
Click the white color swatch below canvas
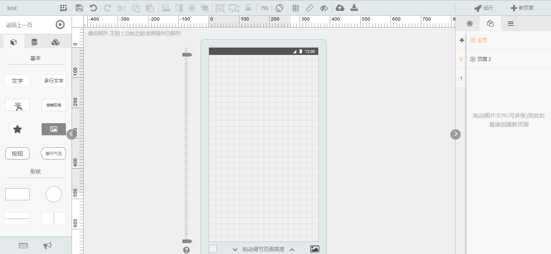tap(213, 249)
